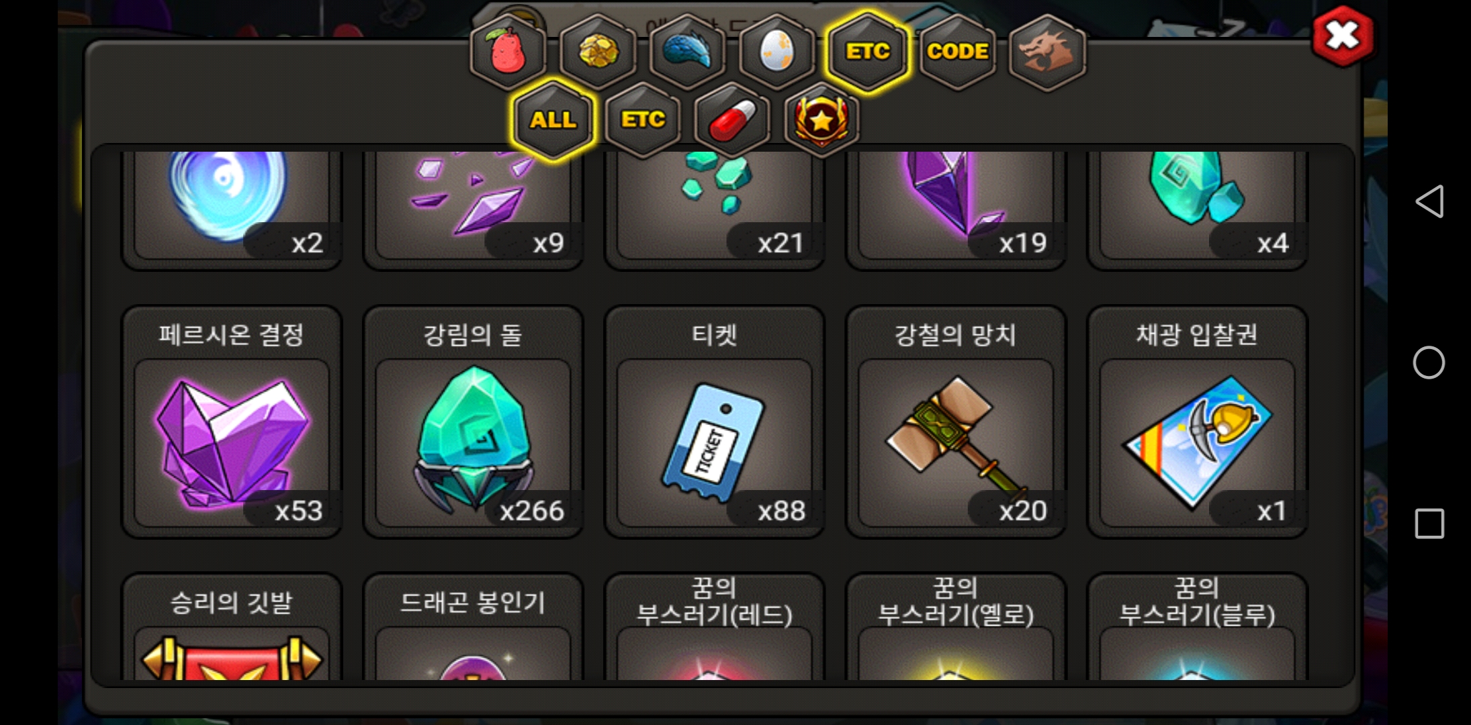This screenshot has height=725, width=1471.
Task: Select the 승리의 깃발 banner item
Action: 232,626
